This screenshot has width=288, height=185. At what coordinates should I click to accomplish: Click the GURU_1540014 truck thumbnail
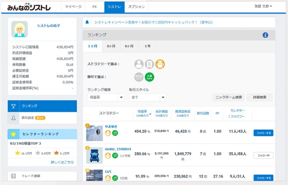coord(94,155)
